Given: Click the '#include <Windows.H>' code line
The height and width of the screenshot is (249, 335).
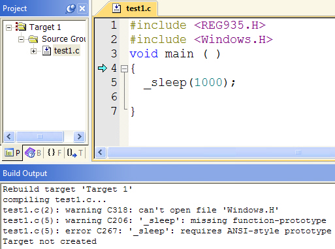Looking at the screenshot, I should [201, 40].
